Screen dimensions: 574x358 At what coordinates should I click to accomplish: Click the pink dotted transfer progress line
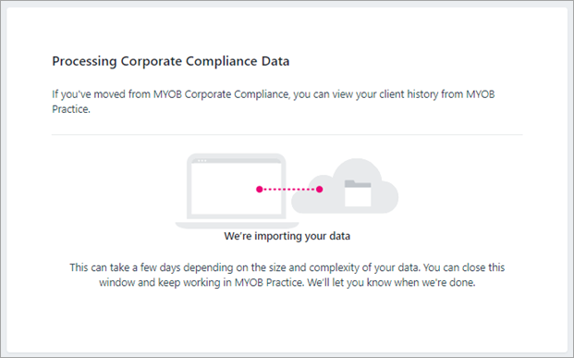[289, 189]
